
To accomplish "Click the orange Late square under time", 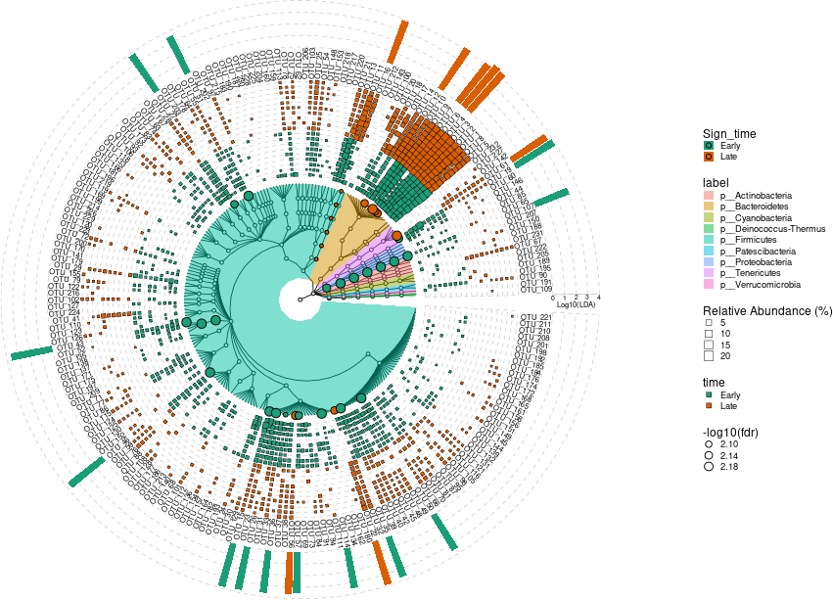I will [709, 405].
